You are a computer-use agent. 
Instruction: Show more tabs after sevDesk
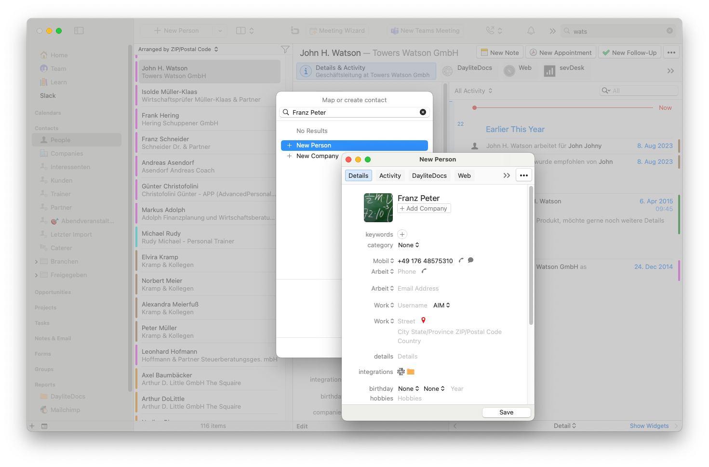click(x=670, y=71)
